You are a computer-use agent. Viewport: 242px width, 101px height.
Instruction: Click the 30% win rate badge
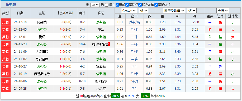tap(116, 96)
